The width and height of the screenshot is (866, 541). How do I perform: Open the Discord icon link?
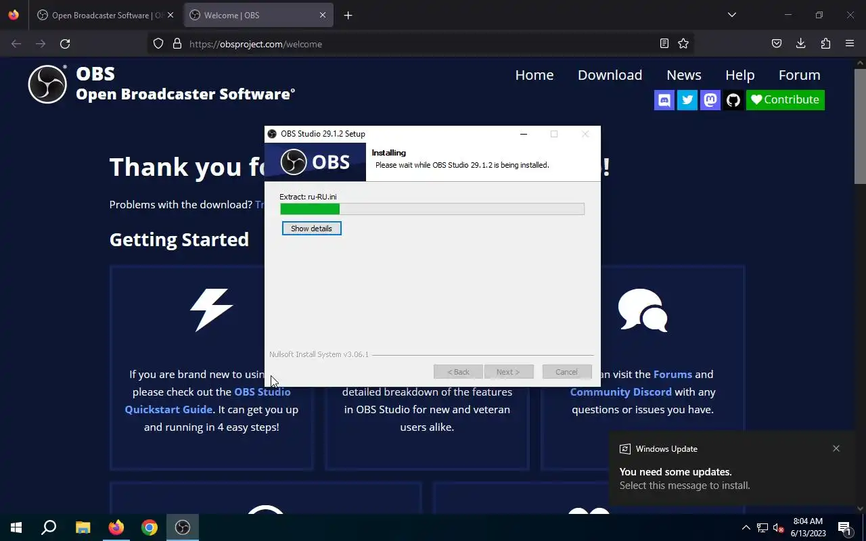click(664, 100)
